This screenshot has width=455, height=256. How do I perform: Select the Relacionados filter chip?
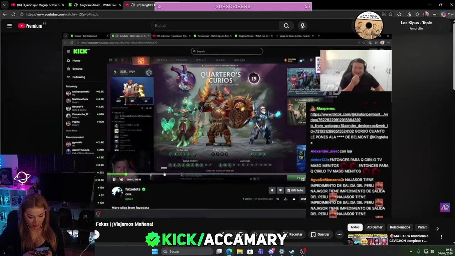(400, 227)
